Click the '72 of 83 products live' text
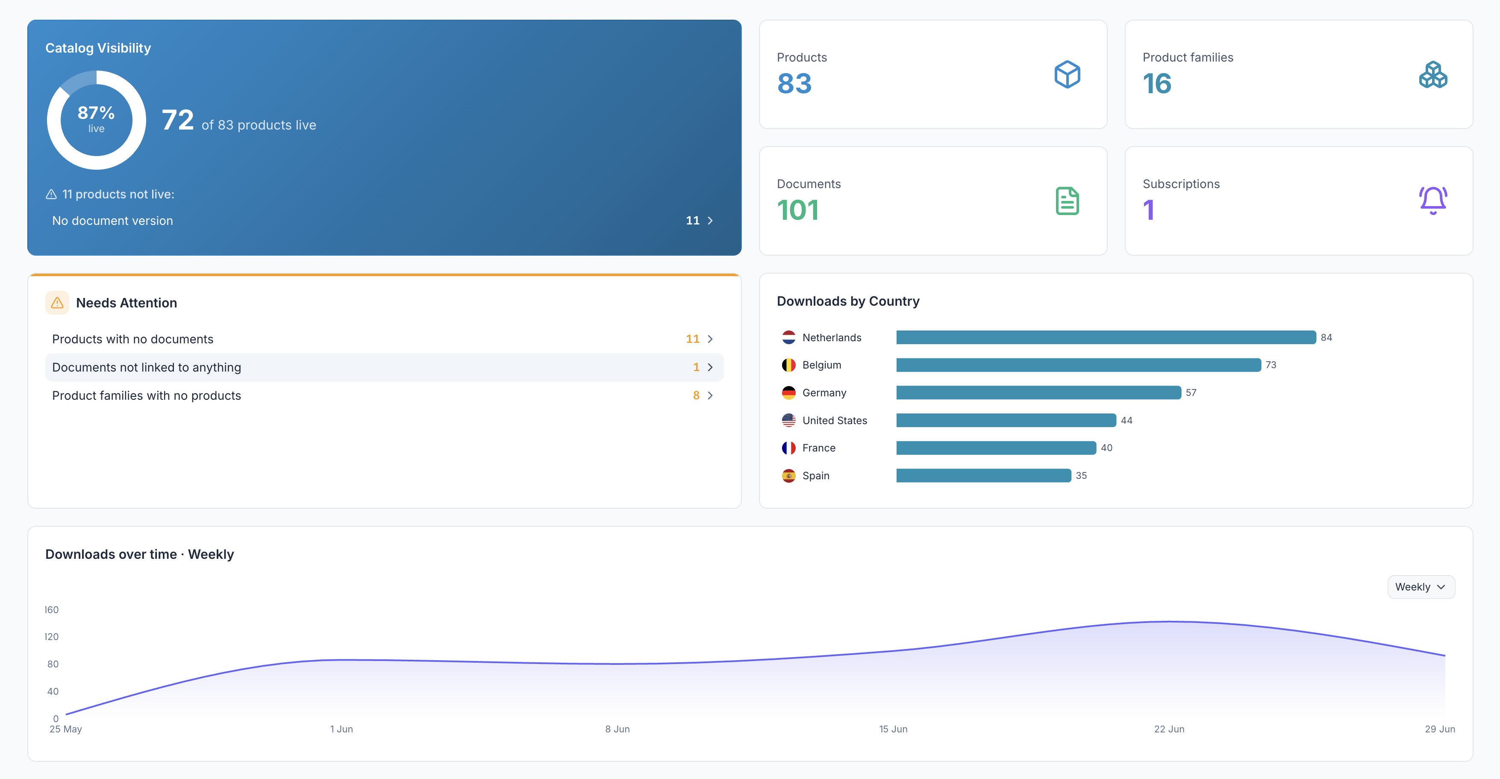The height and width of the screenshot is (779, 1500). click(x=239, y=121)
